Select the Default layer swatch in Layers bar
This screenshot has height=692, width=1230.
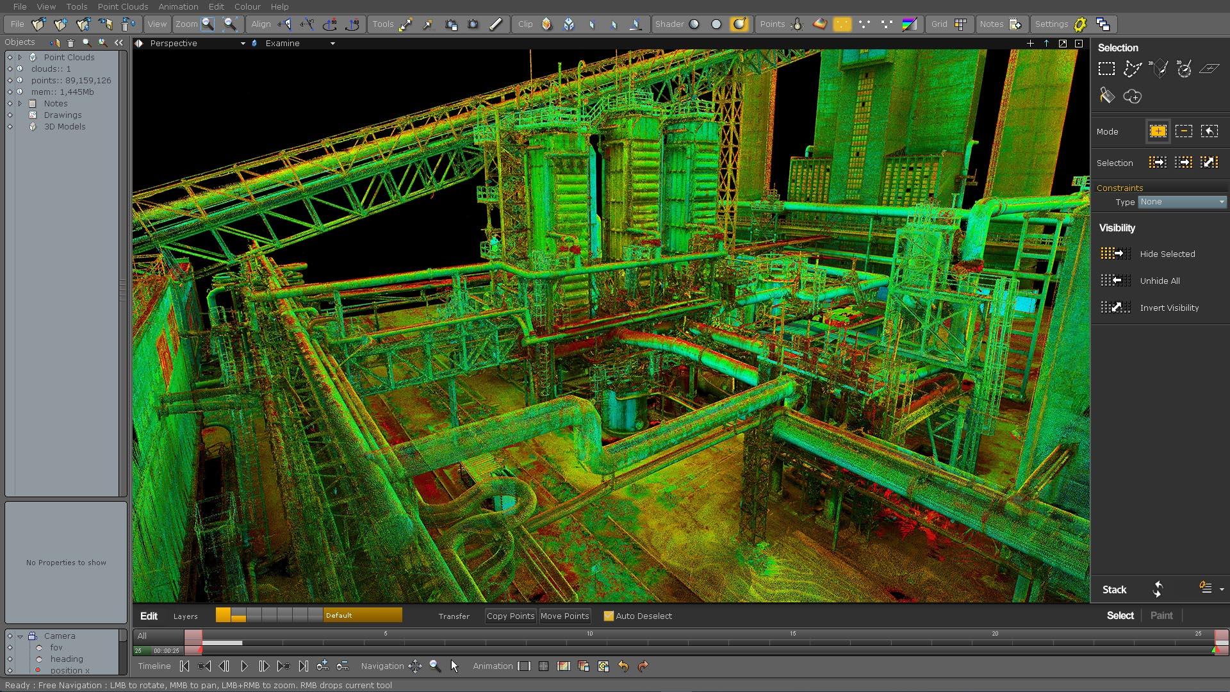click(362, 615)
